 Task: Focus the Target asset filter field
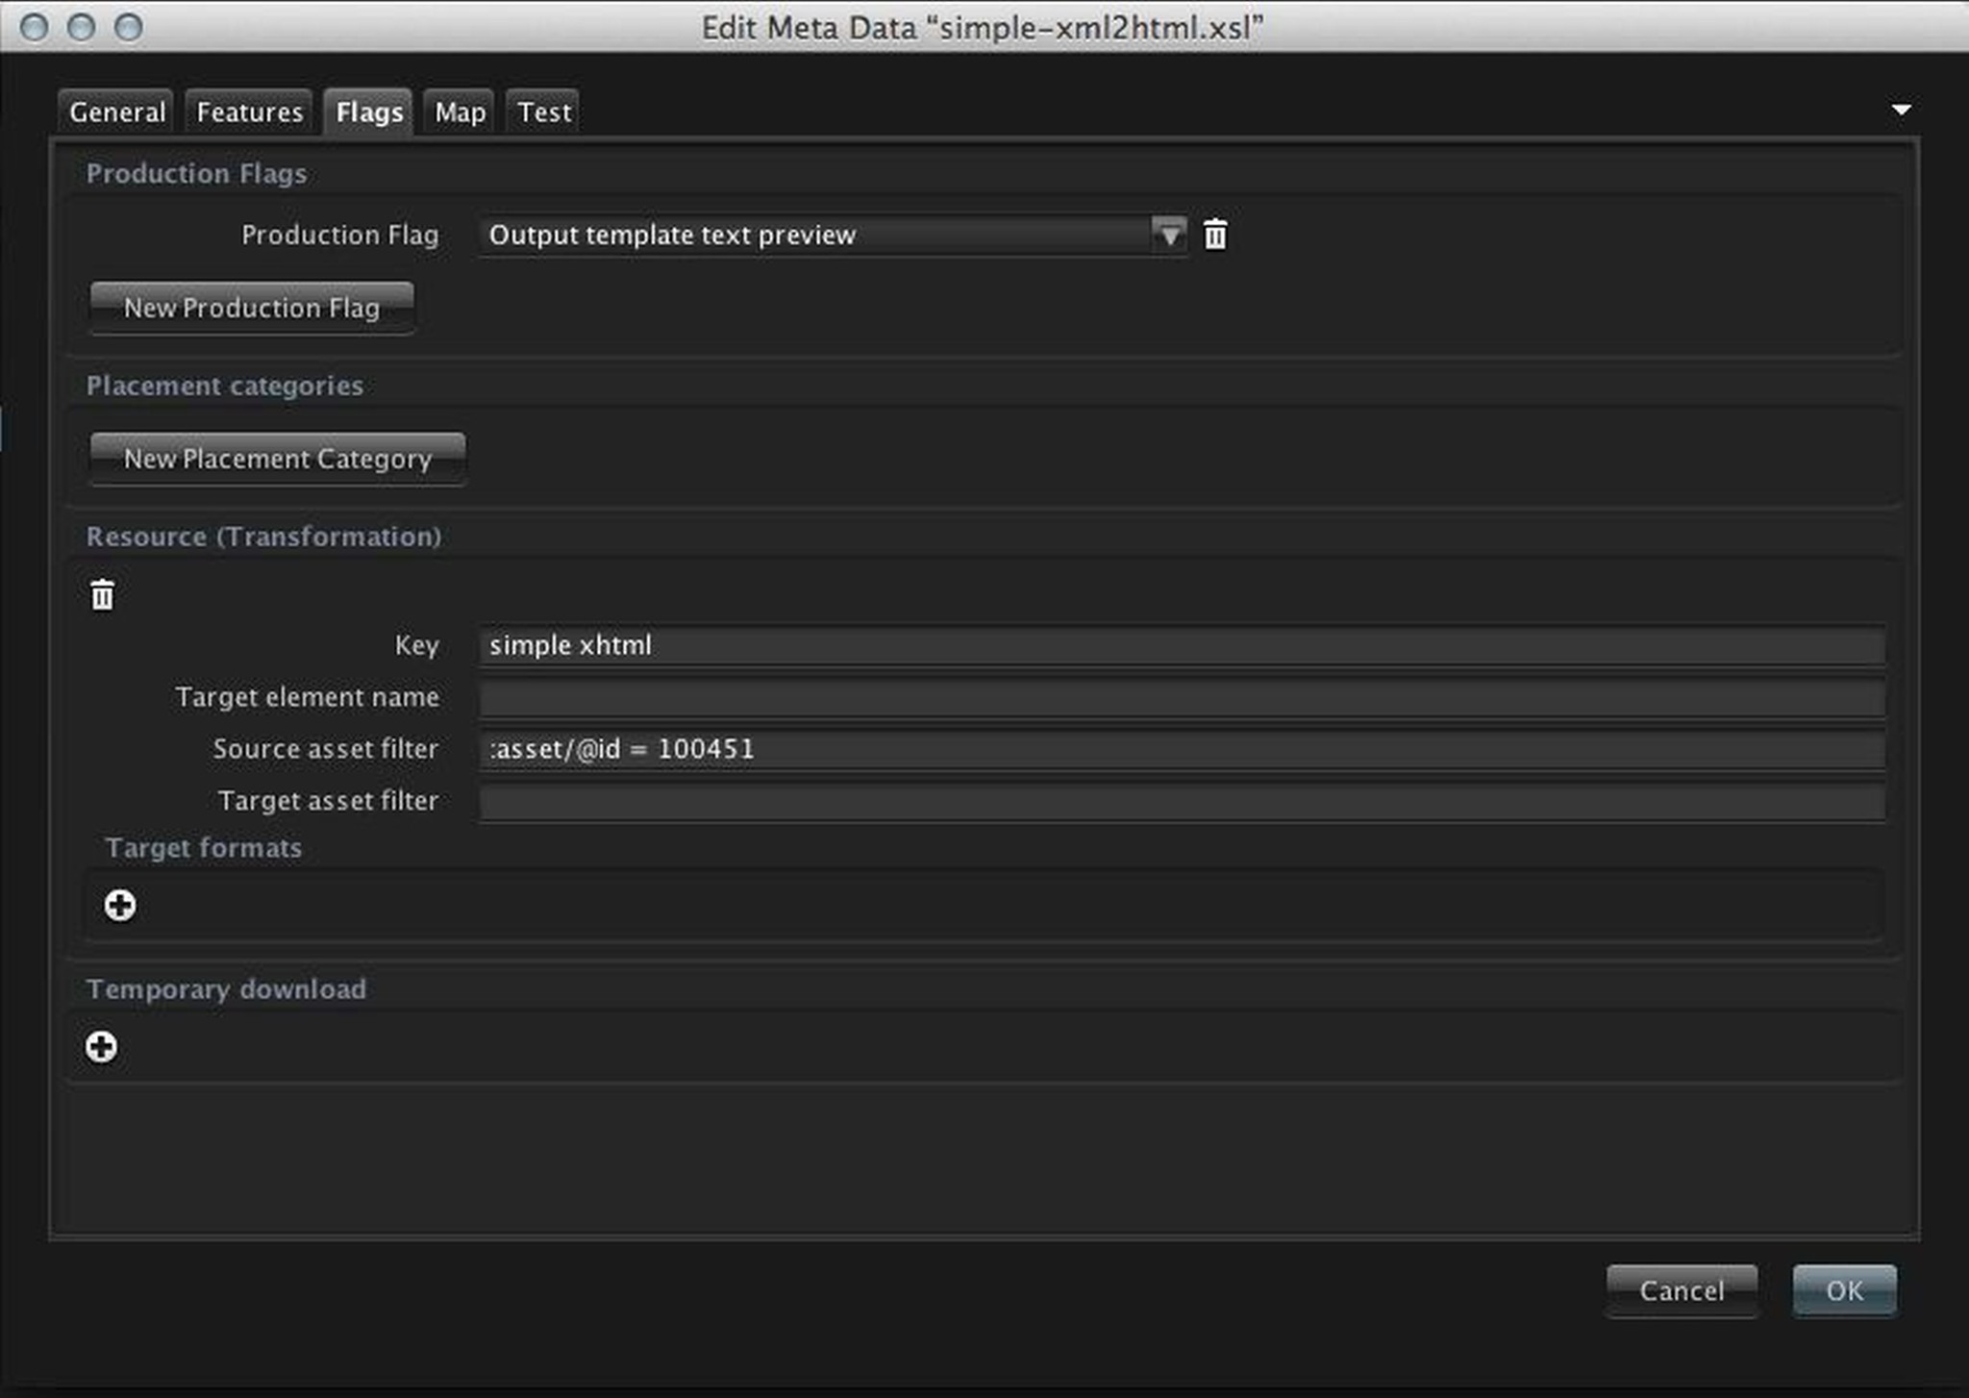(x=1181, y=802)
